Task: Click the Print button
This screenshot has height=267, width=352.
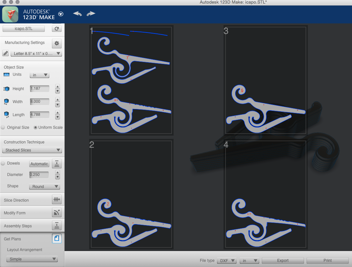Action: (327, 260)
